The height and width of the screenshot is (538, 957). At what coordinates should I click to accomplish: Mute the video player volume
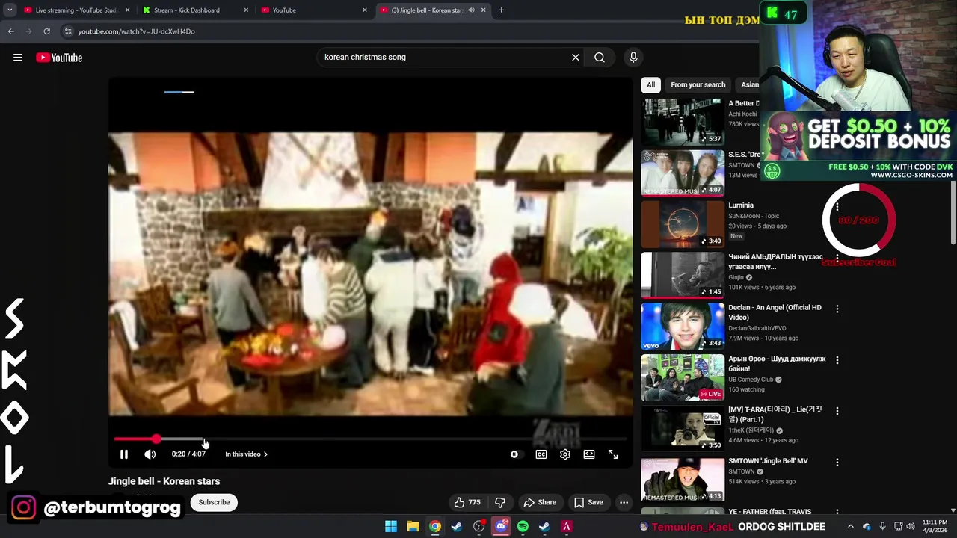point(150,454)
